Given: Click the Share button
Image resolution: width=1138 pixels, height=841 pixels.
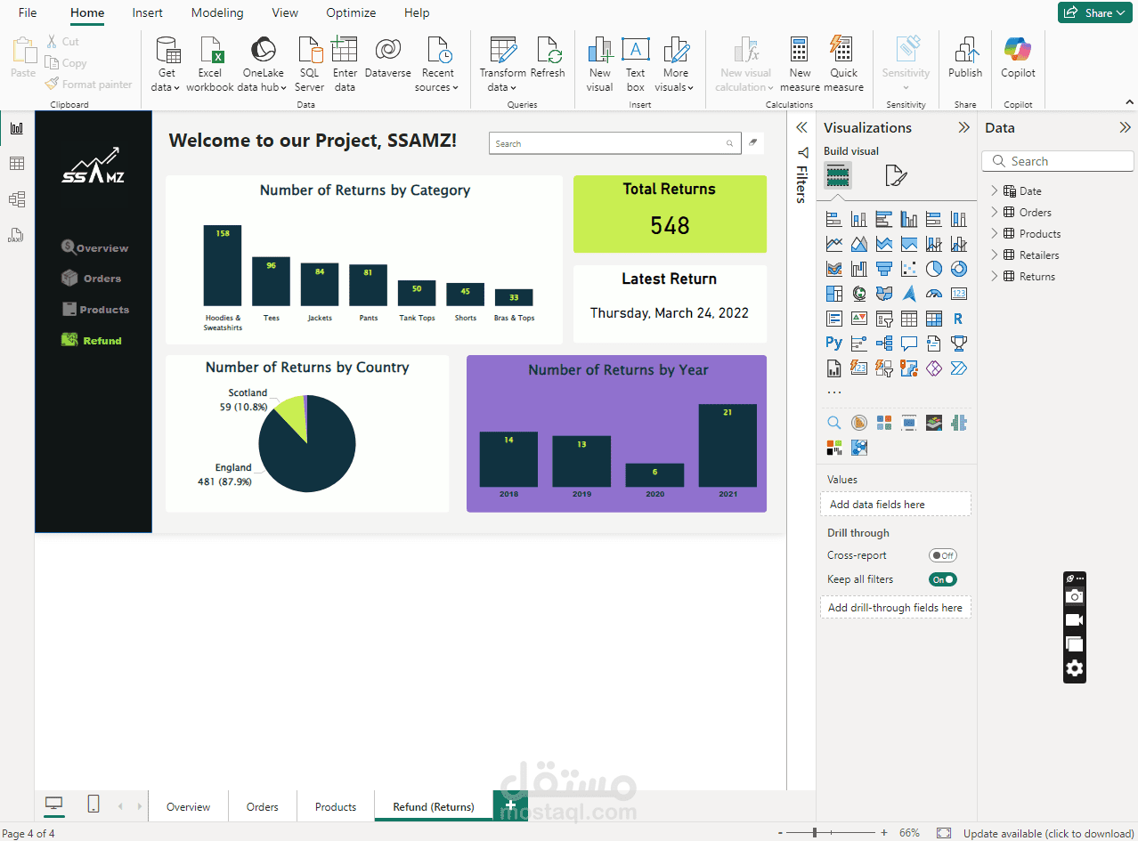Looking at the screenshot, I should coord(1095,12).
